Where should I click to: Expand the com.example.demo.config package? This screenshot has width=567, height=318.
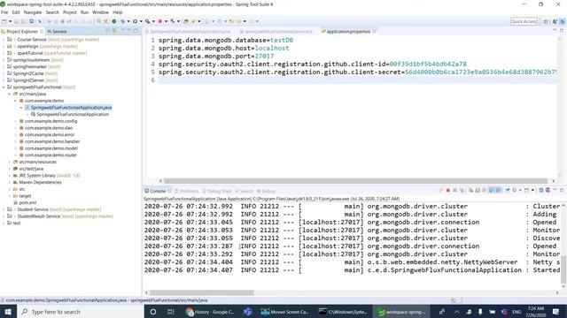[x=15, y=121]
